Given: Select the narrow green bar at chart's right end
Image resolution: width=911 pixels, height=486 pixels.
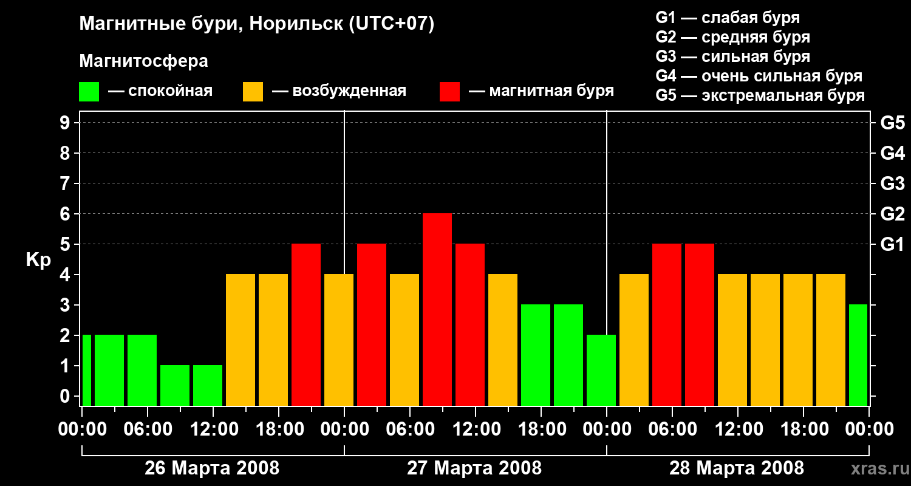Looking at the screenshot, I should click(x=858, y=355).
